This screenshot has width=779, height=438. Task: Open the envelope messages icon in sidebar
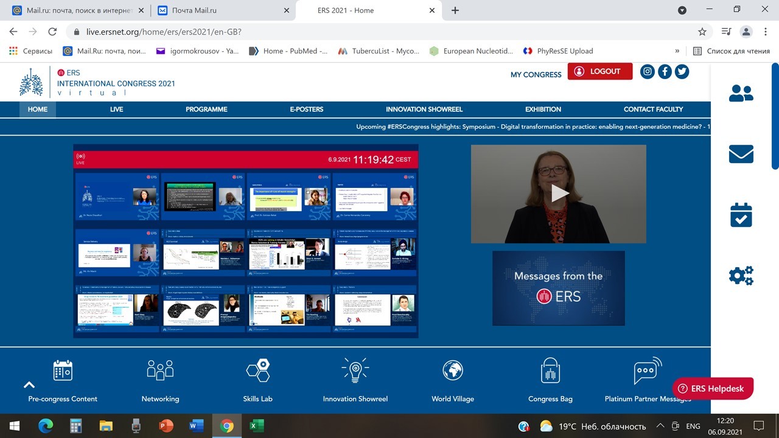point(741,154)
